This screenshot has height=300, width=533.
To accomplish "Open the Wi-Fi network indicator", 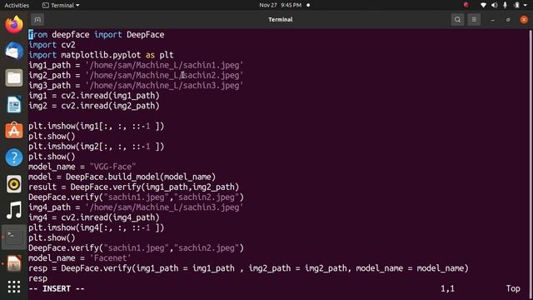I will click(483, 5).
